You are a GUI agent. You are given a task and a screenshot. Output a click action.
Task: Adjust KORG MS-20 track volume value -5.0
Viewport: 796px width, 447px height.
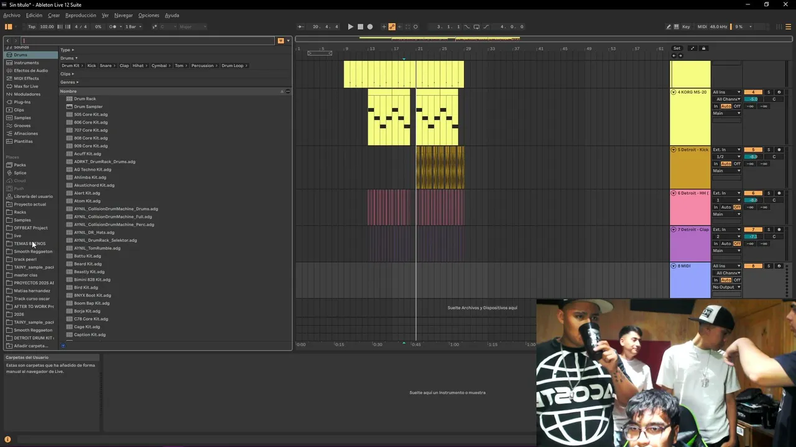(753, 99)
